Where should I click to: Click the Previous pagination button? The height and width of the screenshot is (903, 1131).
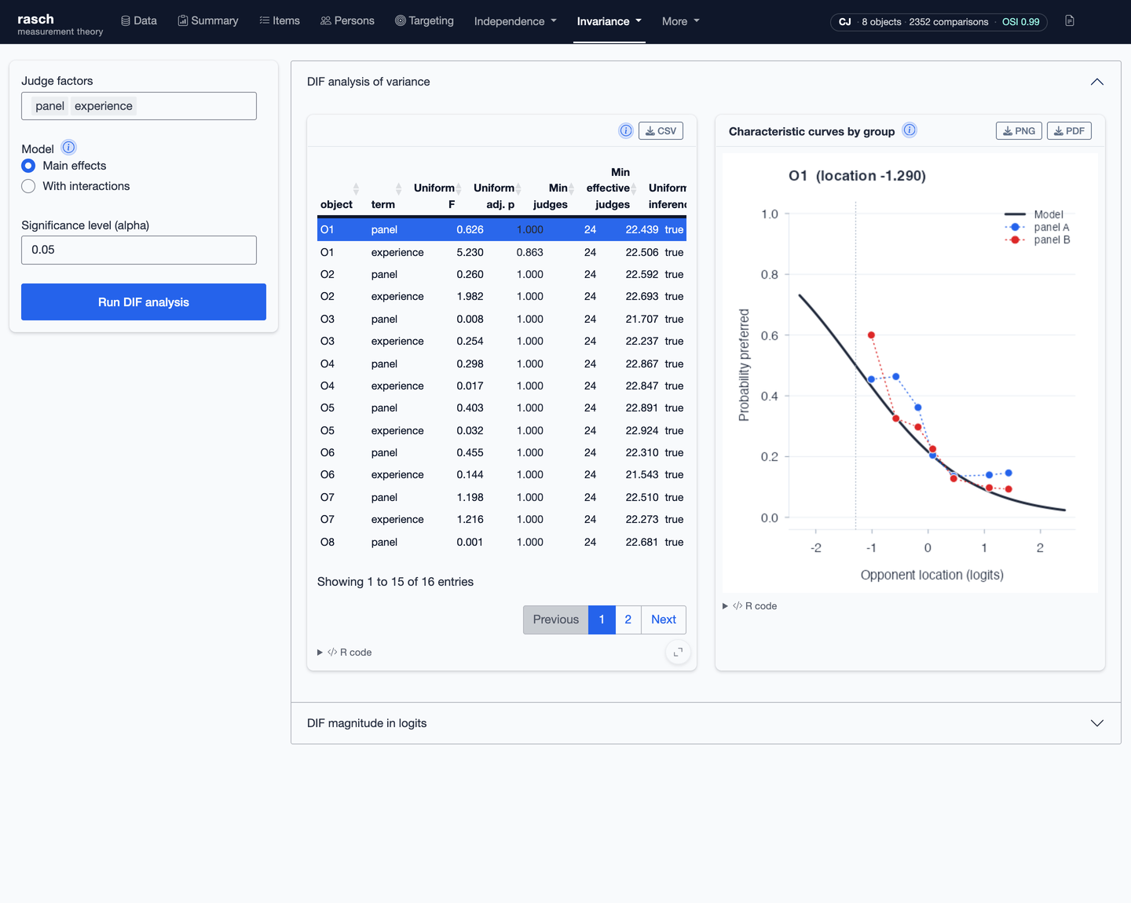556,620
